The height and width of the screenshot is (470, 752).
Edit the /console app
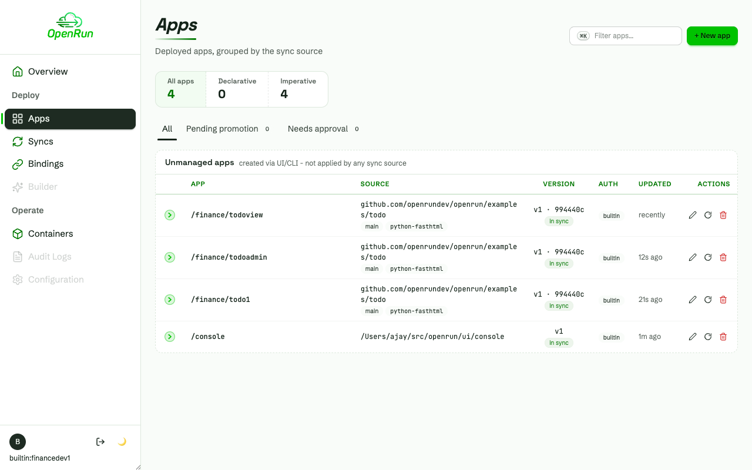[x=693, y=337]
